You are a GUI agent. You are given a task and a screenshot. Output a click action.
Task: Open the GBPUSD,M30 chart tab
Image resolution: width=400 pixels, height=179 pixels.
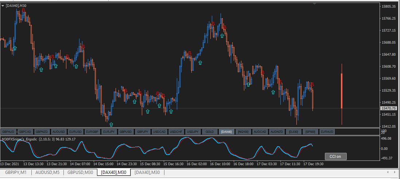80,172
